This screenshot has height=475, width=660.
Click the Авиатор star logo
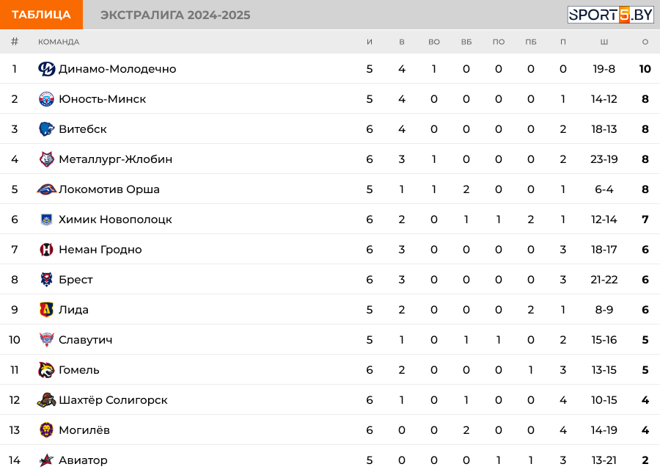[x=47, y=460]
